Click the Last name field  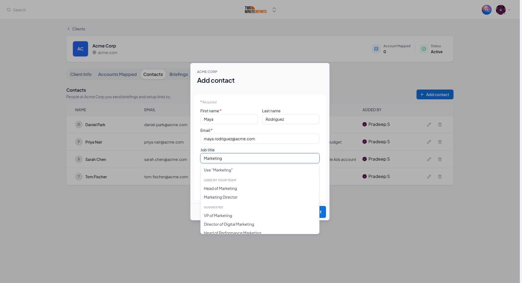click(291, 119)
